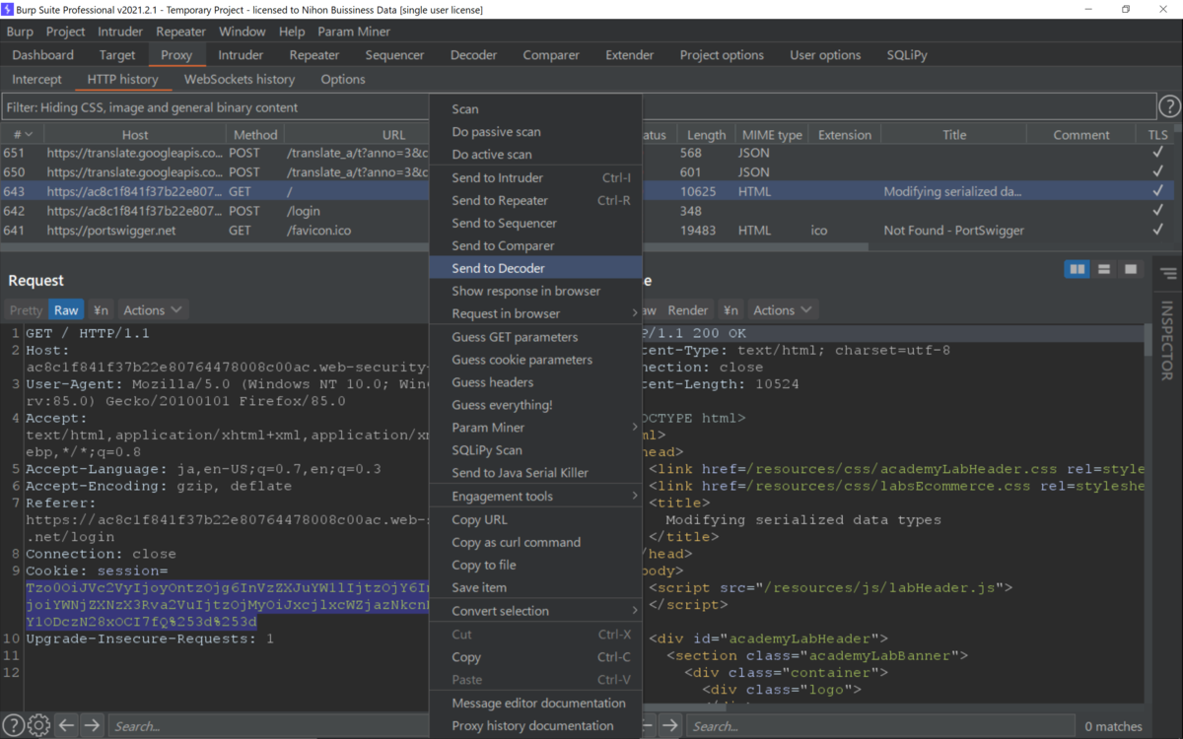
Task: Click TLS checkmark in row 641
Action: point(1157,231)
